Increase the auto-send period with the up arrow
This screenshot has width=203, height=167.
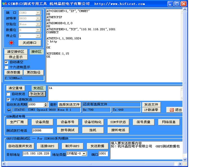coord(46,103)
